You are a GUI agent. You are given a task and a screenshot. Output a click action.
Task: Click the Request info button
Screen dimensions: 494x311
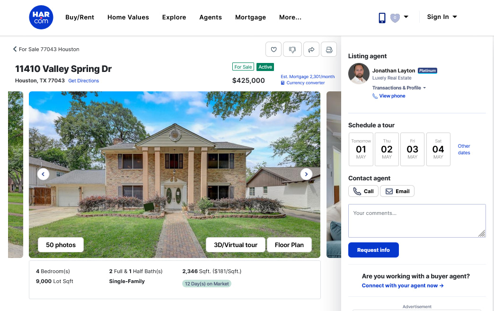(x=373, y=250)
